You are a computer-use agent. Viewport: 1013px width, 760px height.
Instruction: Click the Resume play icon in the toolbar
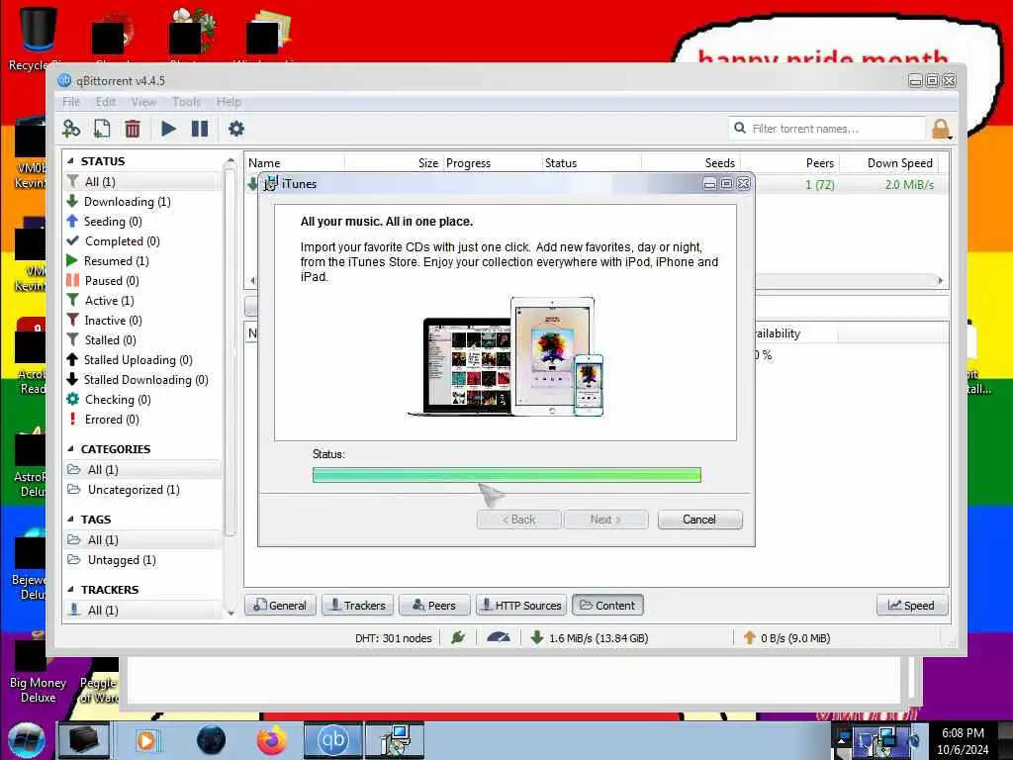(168, 129)
